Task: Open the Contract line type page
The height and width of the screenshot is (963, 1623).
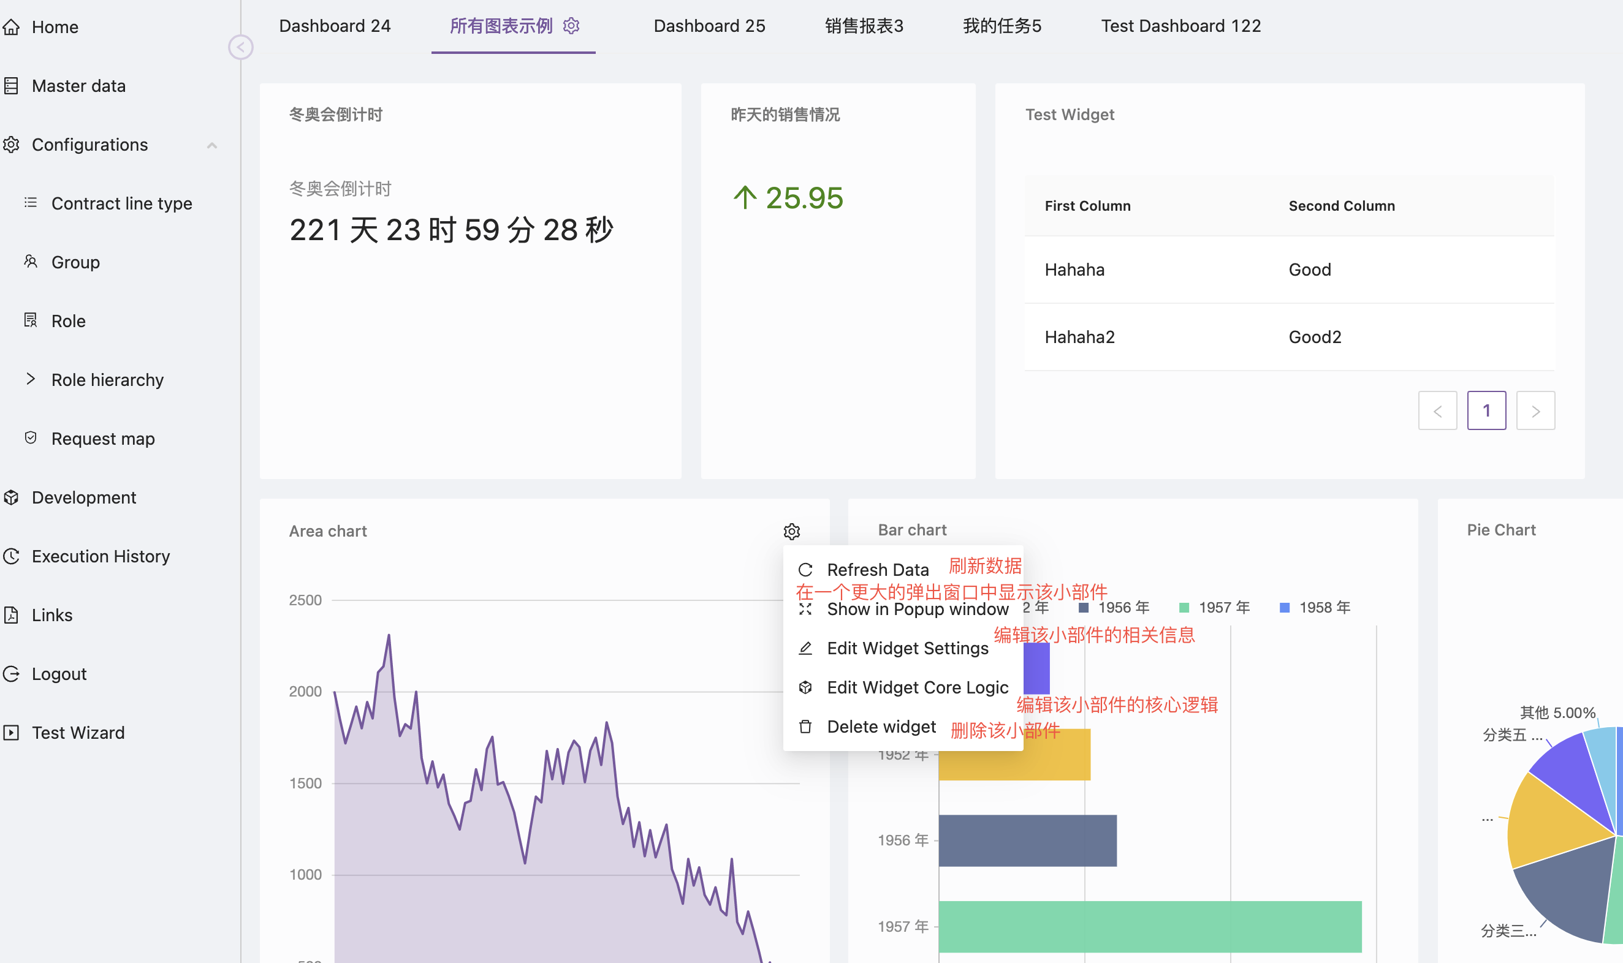Action: pyautogui.click(x=121, y=204)
